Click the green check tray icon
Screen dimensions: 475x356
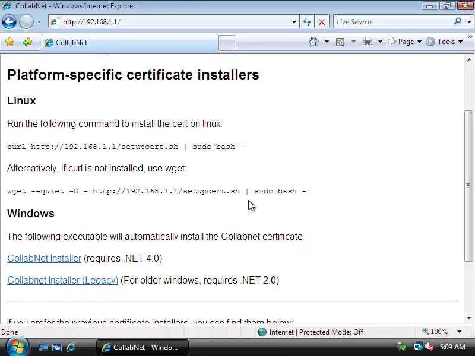pyautogui.click(x=403, y=347)
